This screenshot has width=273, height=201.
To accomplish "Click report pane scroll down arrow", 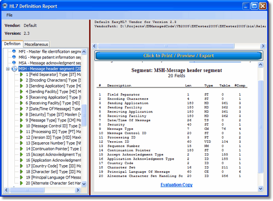I will tap(261, 188).
